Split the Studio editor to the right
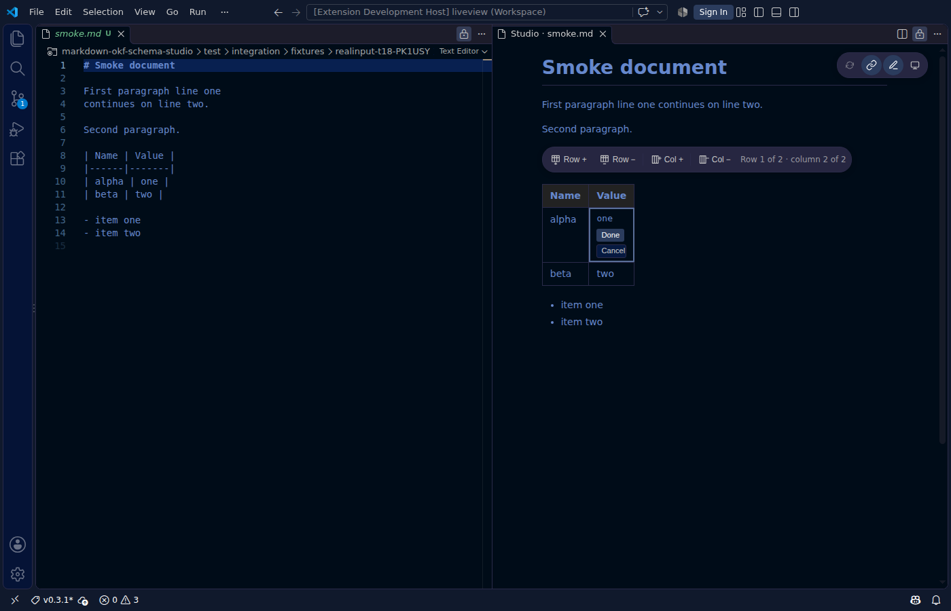951x611 pixels. click(x=902, y=34)
